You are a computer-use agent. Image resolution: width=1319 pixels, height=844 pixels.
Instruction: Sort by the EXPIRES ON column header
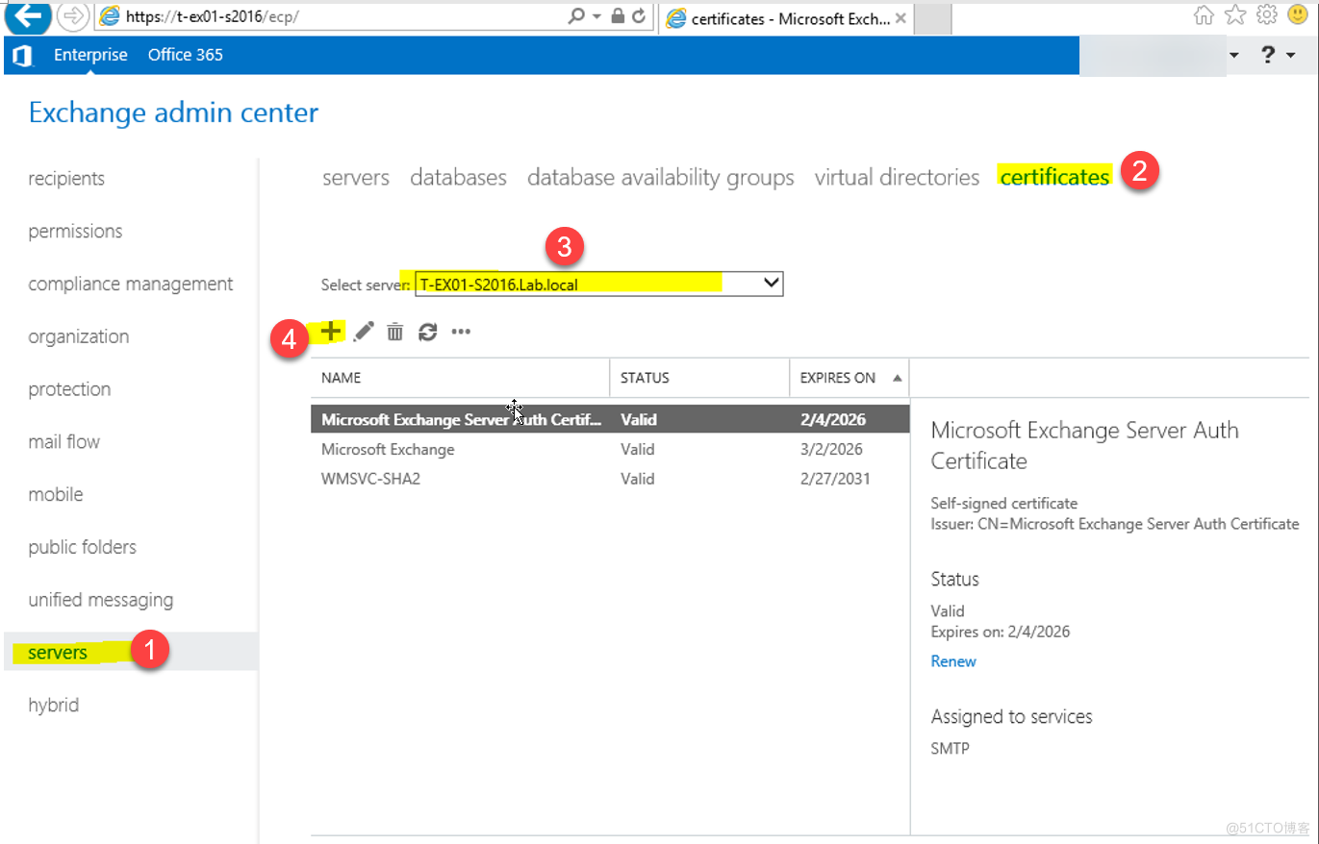849,378
